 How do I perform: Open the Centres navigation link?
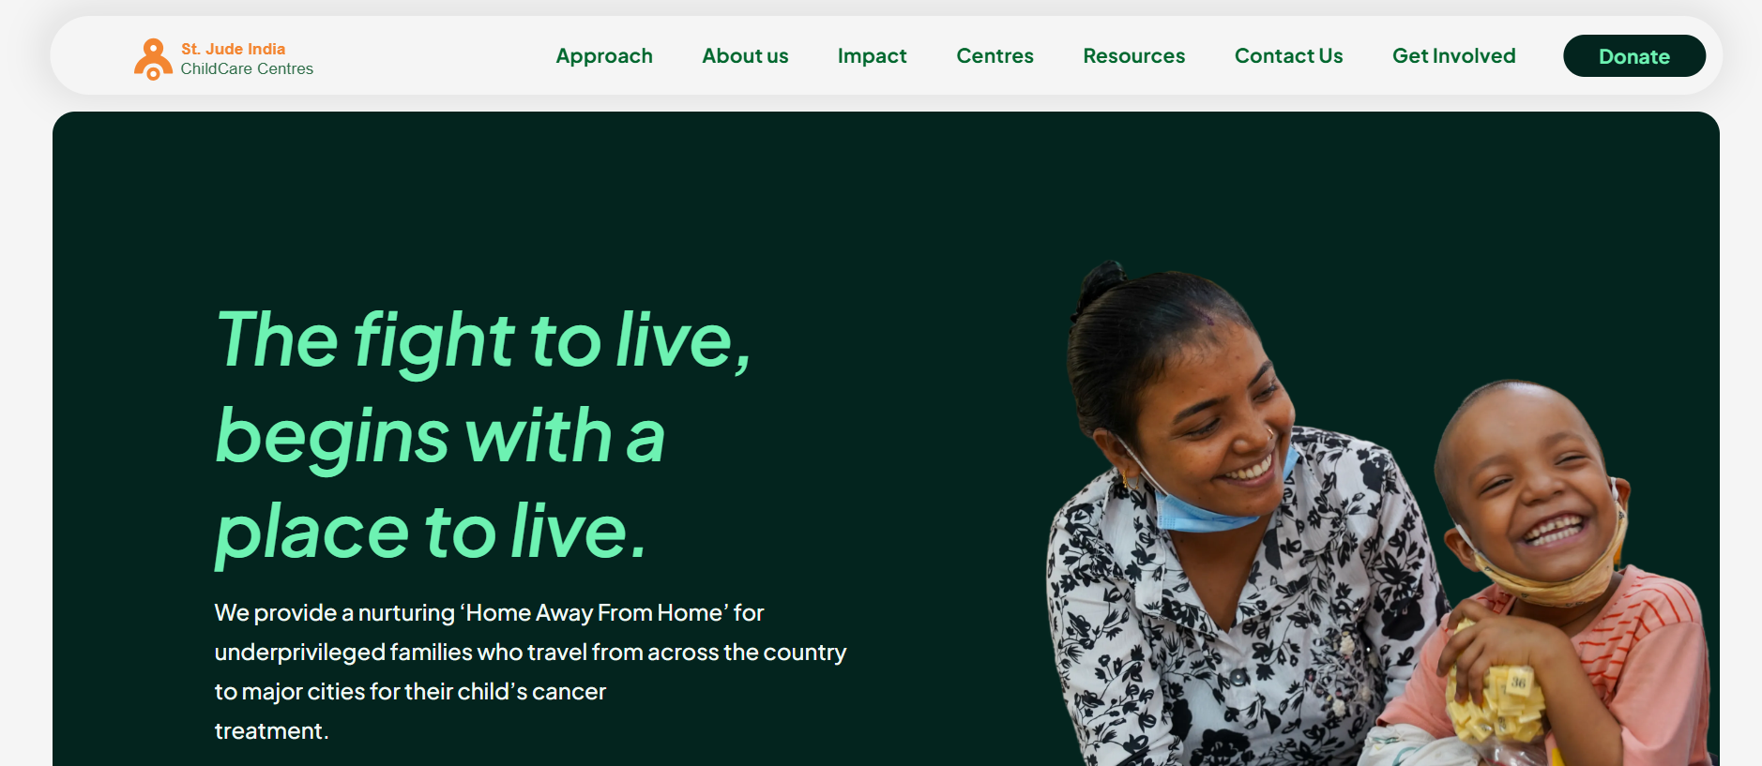pos(995,56)
